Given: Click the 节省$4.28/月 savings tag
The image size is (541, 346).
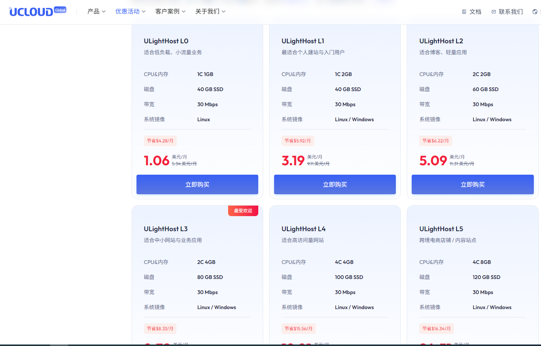Looking at the screenshot, I should (160, 141).
